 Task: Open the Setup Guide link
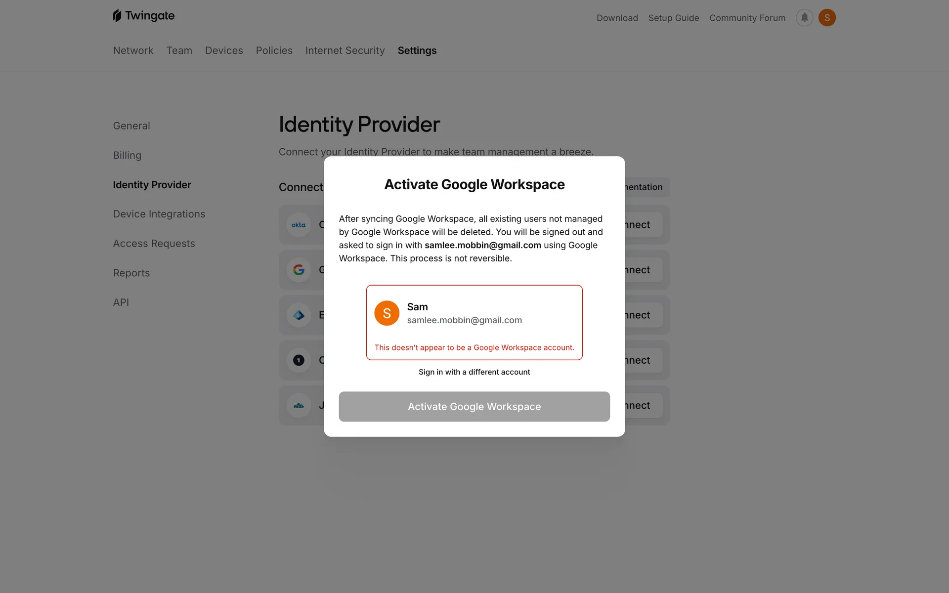pyautogui.click(x=673, y=18)
